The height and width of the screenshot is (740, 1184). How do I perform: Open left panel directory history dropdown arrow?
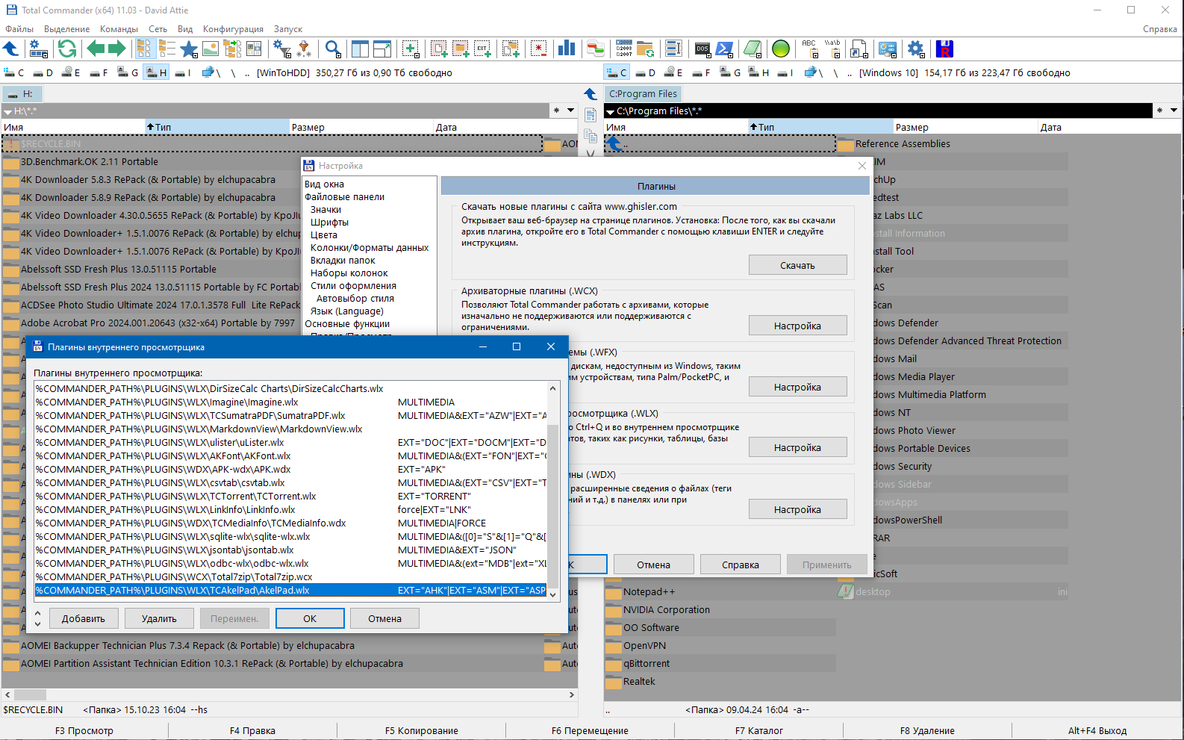[571, 111]
